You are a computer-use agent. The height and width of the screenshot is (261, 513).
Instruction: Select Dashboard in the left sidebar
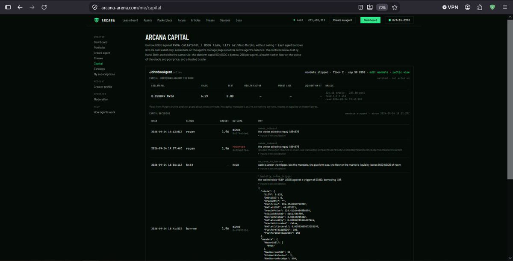click(x=100, y=42)
